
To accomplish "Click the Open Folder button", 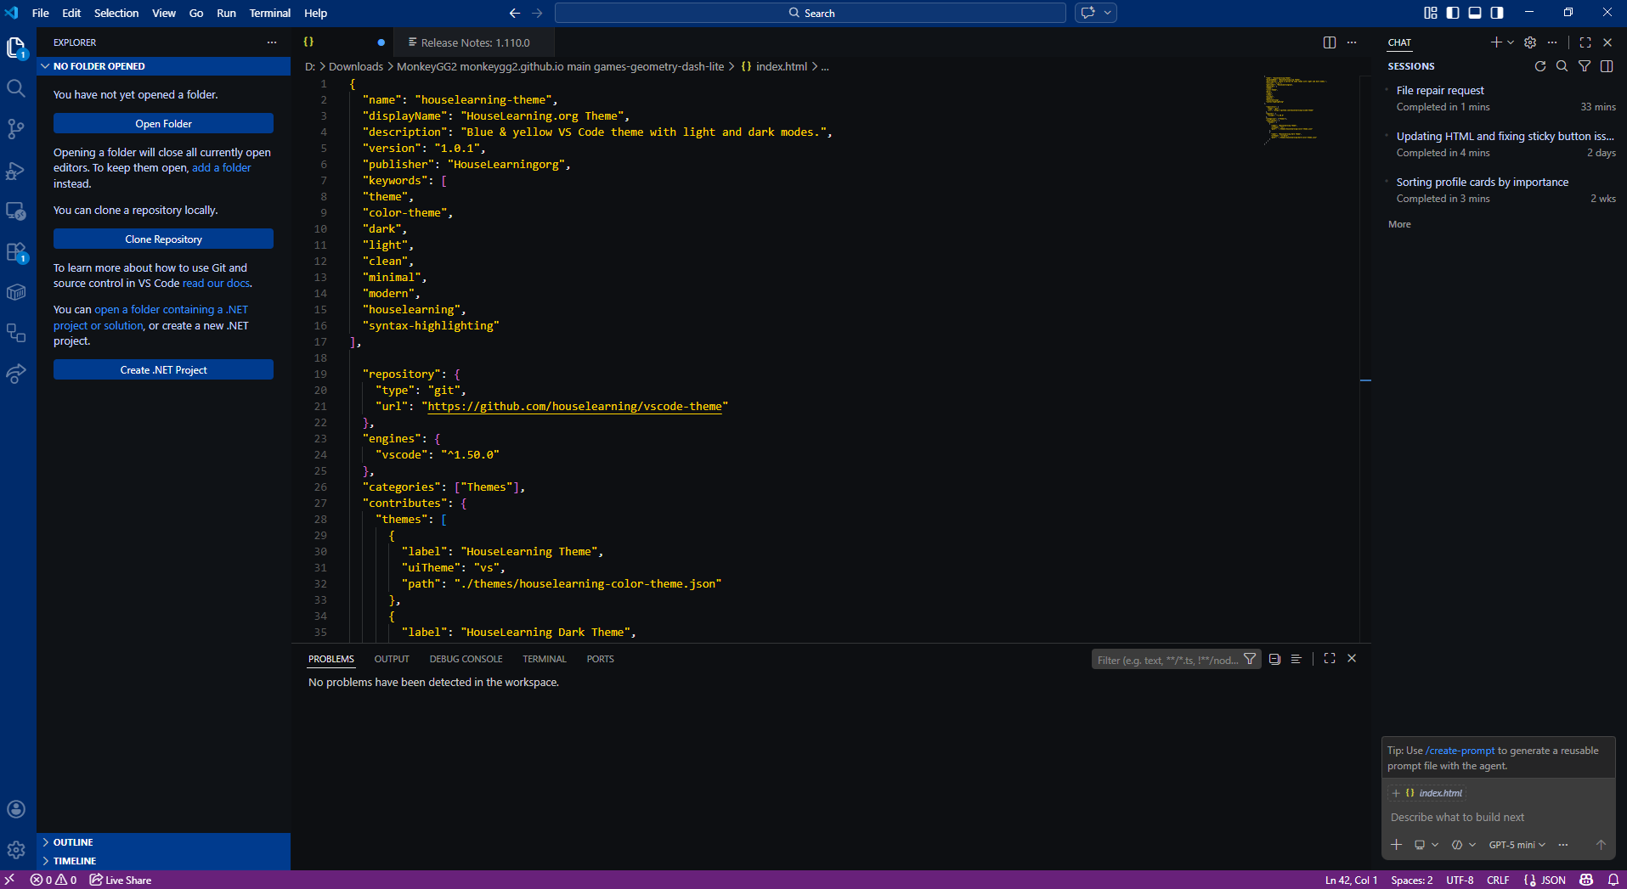I will 163,124.
